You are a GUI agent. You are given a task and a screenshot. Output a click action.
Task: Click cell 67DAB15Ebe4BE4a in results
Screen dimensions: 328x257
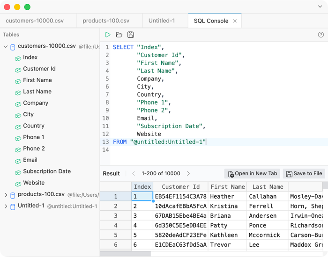tap(180, 216)
